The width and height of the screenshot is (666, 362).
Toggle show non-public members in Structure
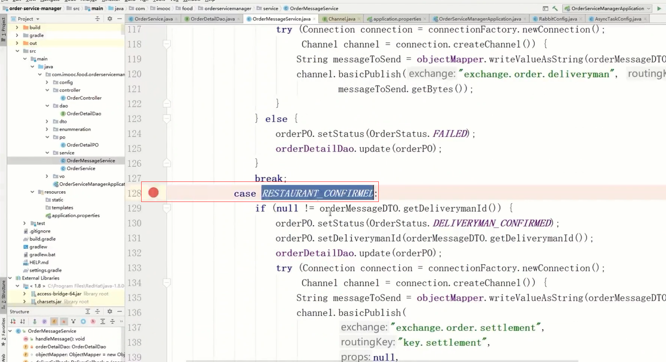point(64,321)
